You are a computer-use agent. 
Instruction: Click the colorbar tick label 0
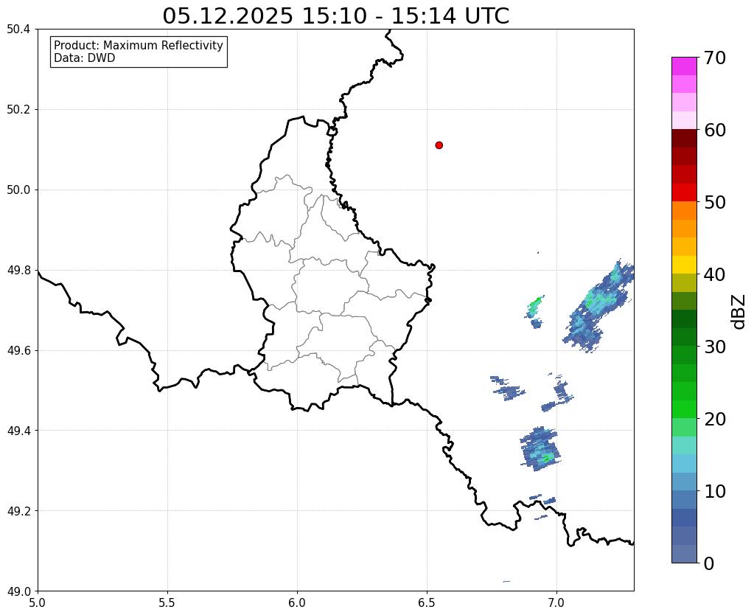point(709,563)
